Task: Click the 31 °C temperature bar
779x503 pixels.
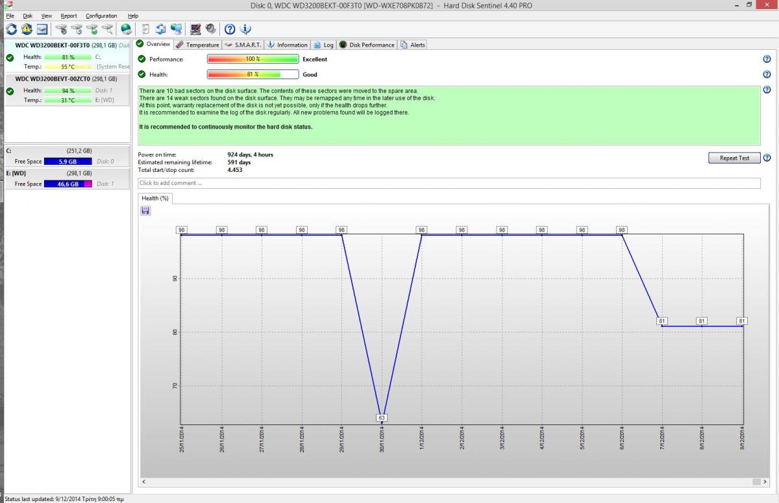Action: pos(68,101)
